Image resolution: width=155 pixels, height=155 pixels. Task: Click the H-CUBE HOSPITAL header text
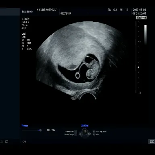point(46,10)
